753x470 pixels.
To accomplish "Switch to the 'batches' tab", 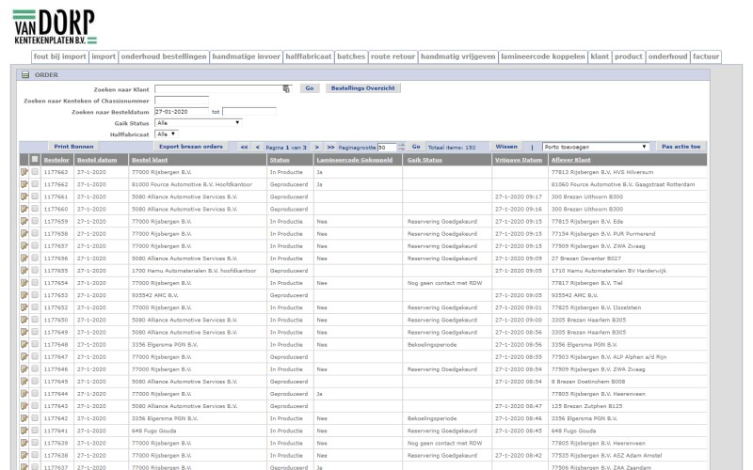I will pyautogui.click(x=351, y=56).
